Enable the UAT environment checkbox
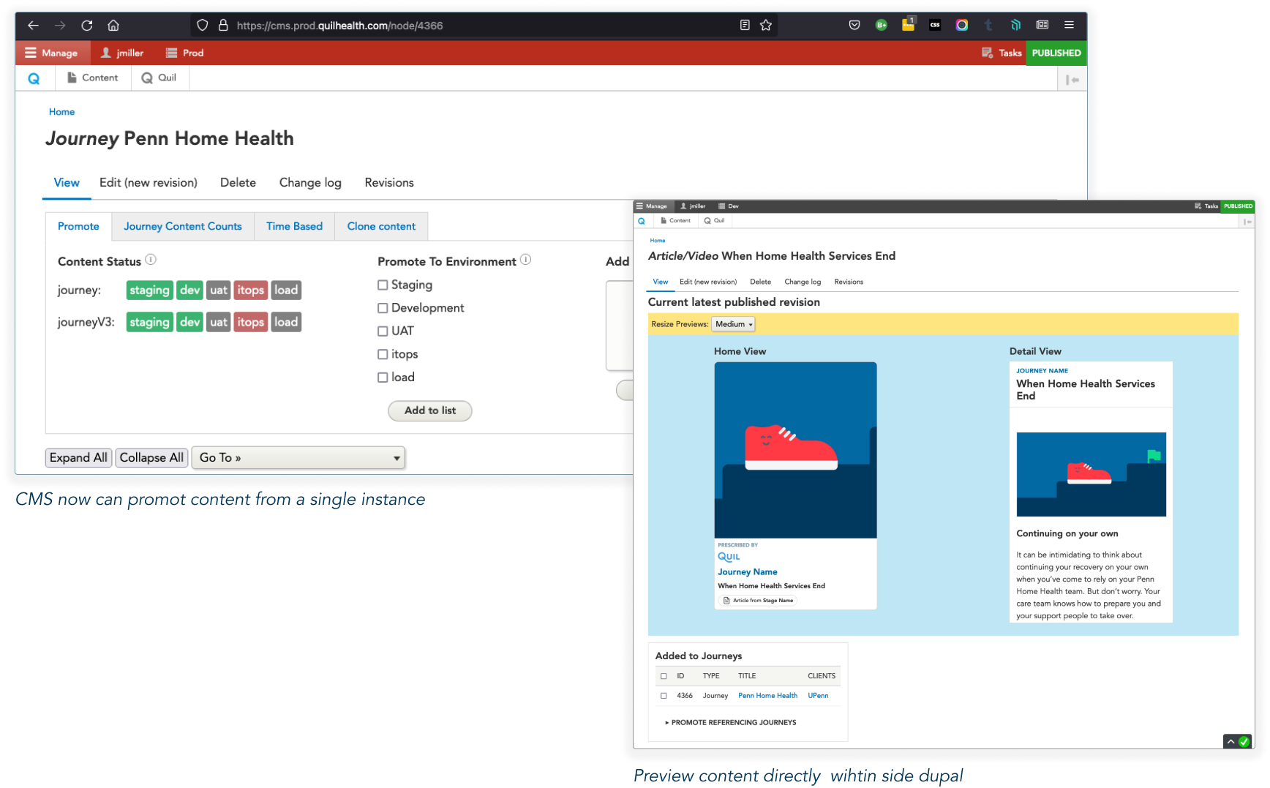The image size is (1270, 788). point(383,331)
